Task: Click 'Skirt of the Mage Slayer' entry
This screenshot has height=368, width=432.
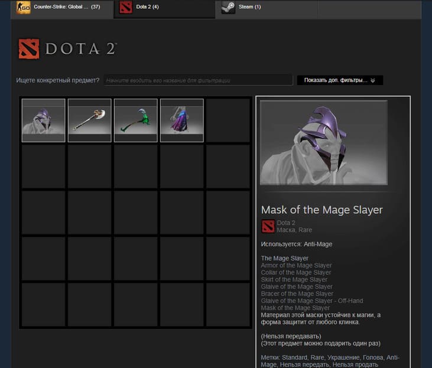Action: pos(294,279)
